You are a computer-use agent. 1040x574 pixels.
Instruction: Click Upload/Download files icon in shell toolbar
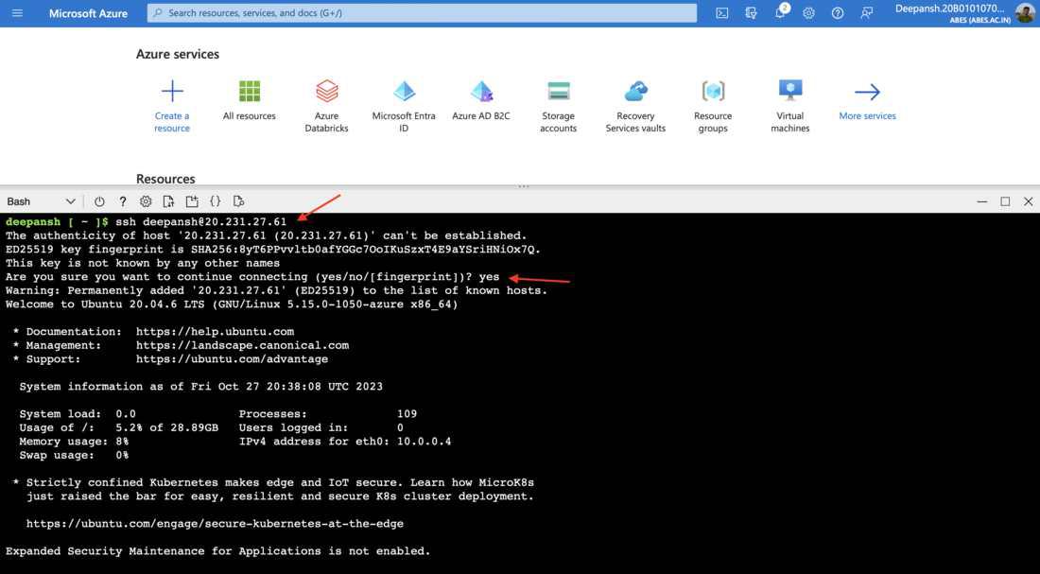click(x=168, y=201)
